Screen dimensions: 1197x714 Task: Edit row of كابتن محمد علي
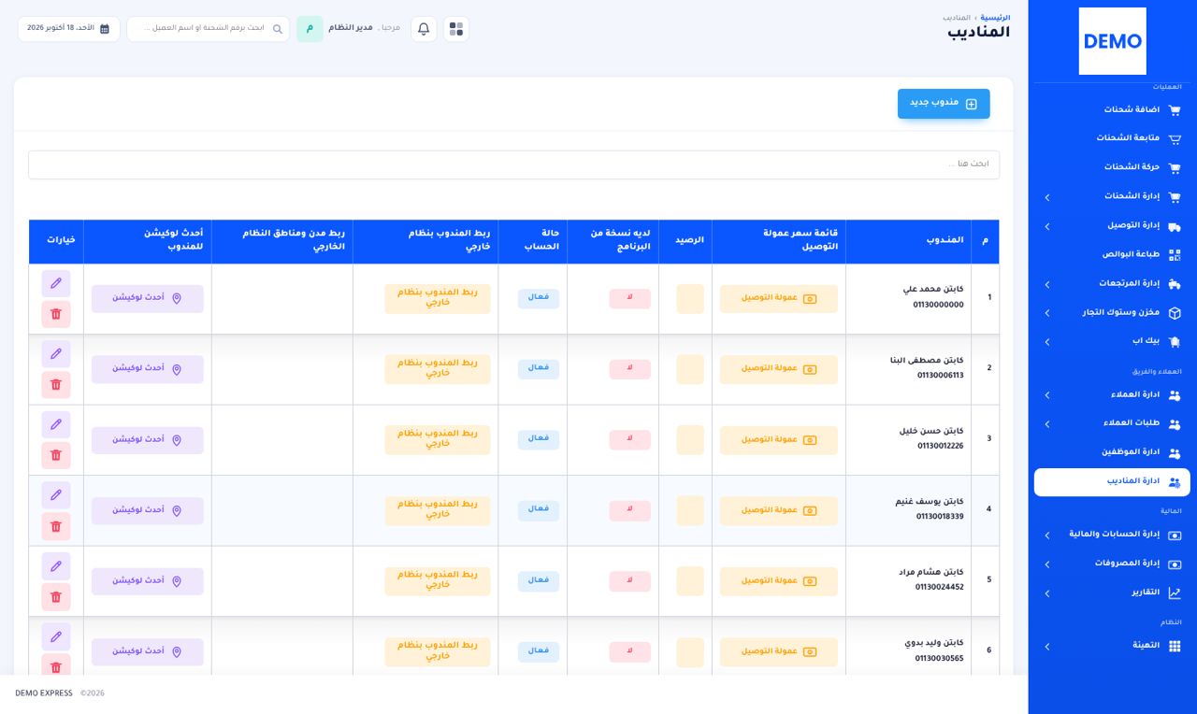(x=56, y=283)
